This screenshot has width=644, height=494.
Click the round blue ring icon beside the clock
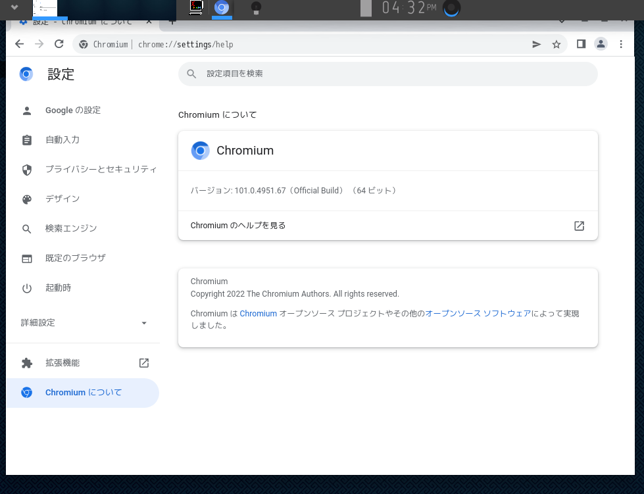(x=451, y=8)
